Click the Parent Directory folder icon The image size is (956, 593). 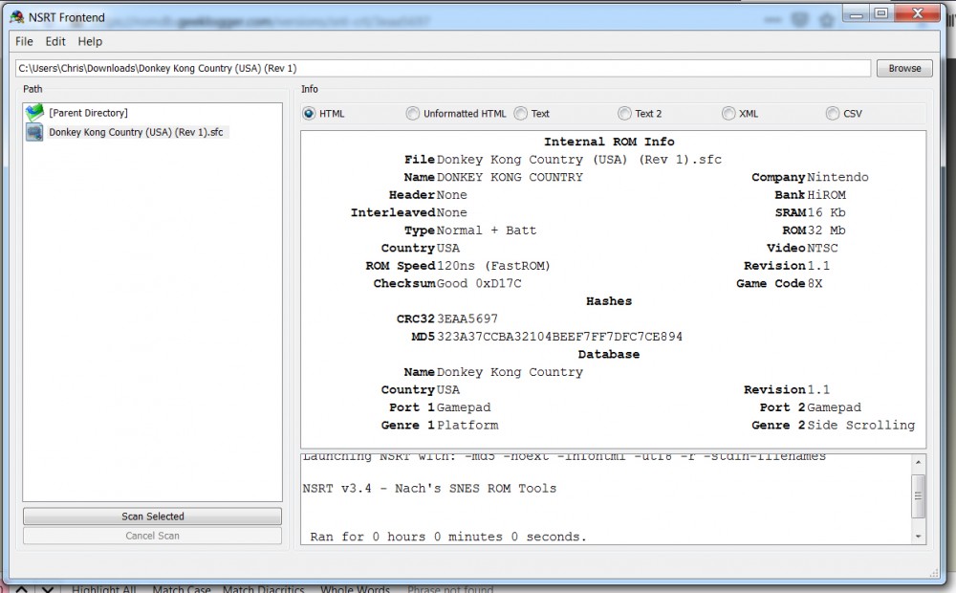[35, 113]
